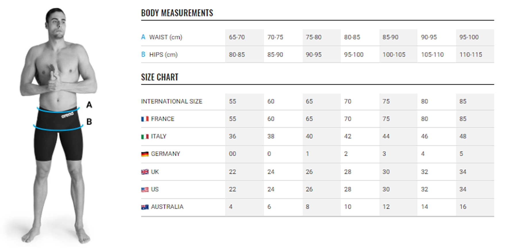This screenshot has width=512, height=250.
Task: Click Italy size 48 cell
Action: tap(463, 136)
